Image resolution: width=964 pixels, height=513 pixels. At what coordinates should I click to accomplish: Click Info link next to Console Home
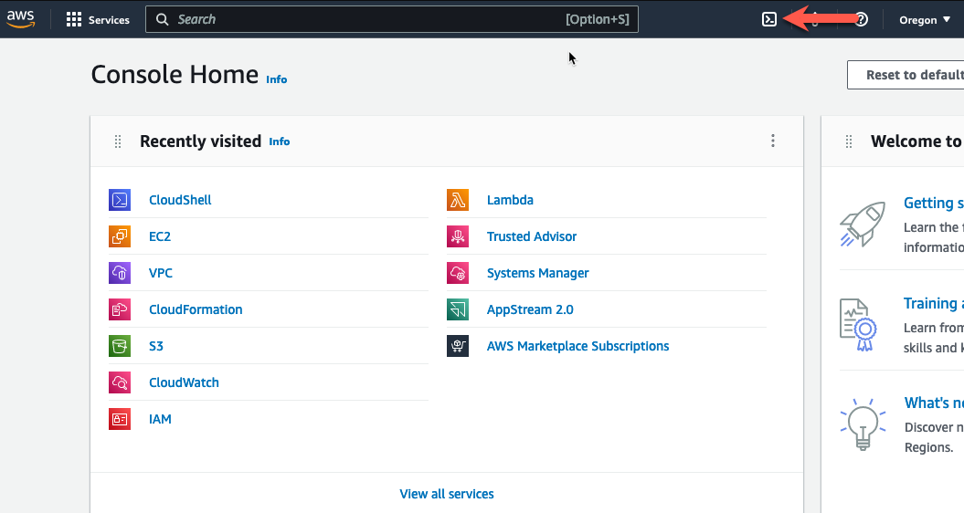click(x=276, y=79)
